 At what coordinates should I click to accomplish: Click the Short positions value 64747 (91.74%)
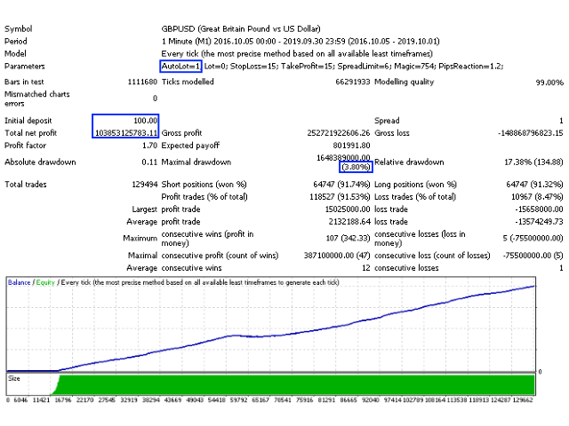tap(341, 185)
